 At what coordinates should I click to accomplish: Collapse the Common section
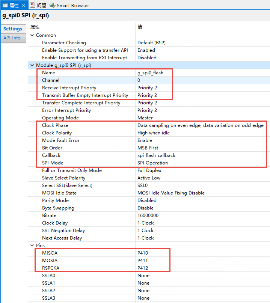32,35
